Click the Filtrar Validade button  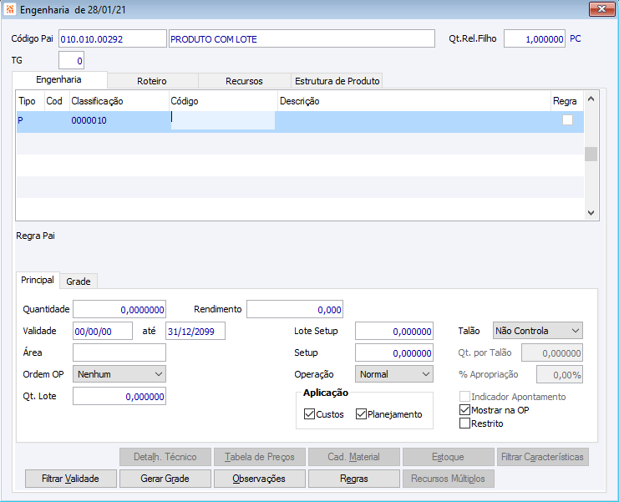click(x=70, y=479)
